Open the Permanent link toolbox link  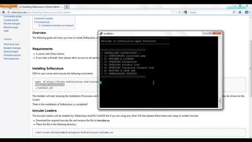click(11, 59)
